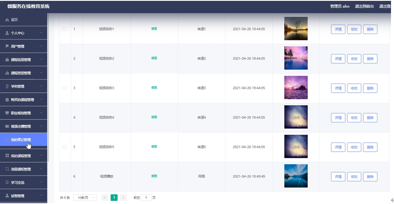
Task: Tick the checkbox for row 3 视频名称3
Action: (64, 88)
